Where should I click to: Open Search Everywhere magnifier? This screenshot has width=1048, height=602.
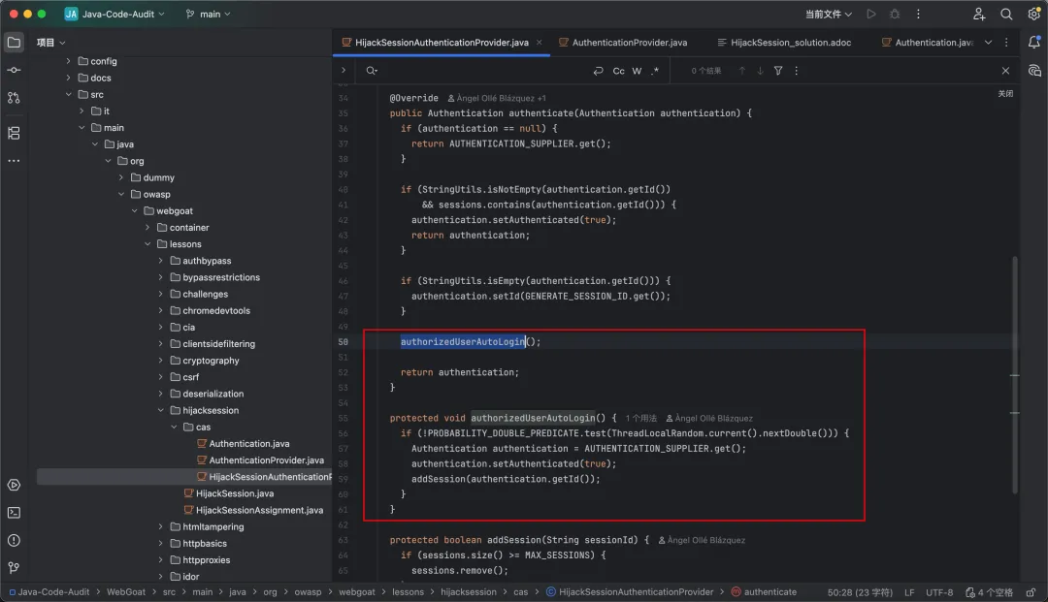click(1006, 14)
